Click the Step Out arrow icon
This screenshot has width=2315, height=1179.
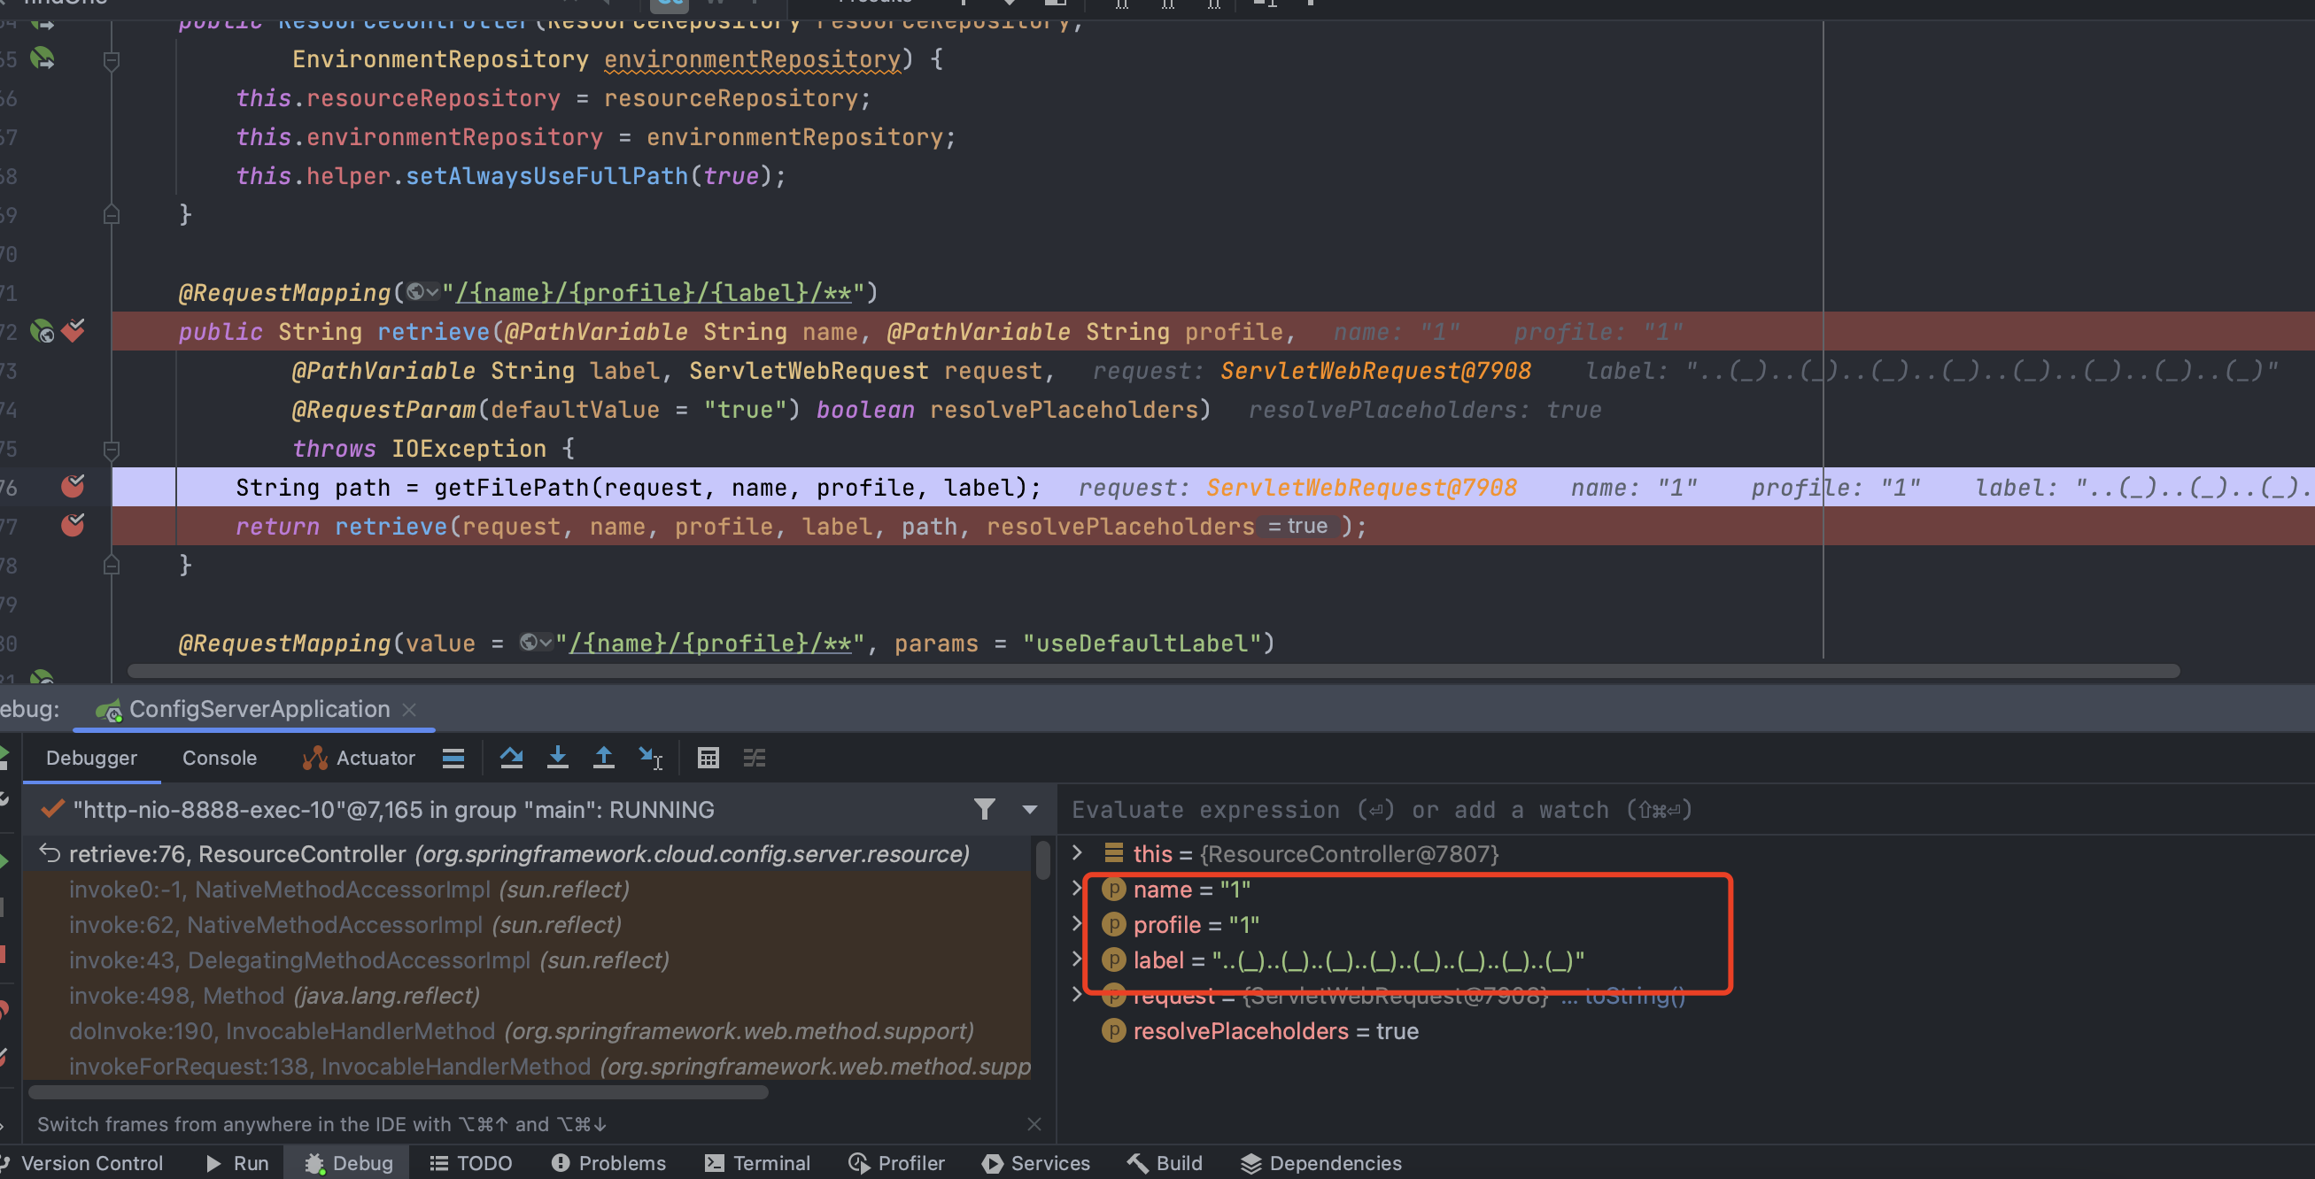tap(604, 758)
